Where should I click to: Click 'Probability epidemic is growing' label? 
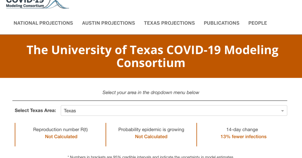point(151,129)
